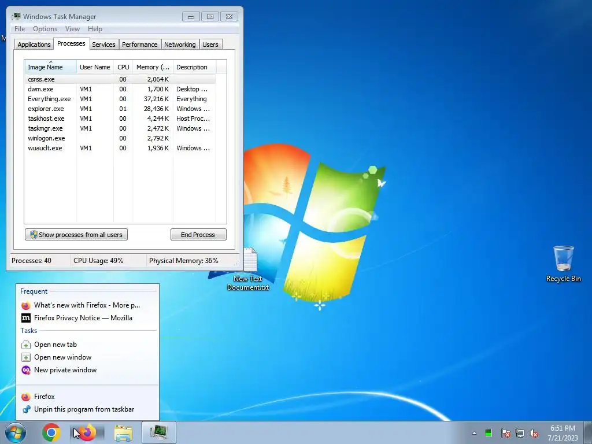Switch to the Services tab
The image size is (592, 444).
[x=103, y=45]
